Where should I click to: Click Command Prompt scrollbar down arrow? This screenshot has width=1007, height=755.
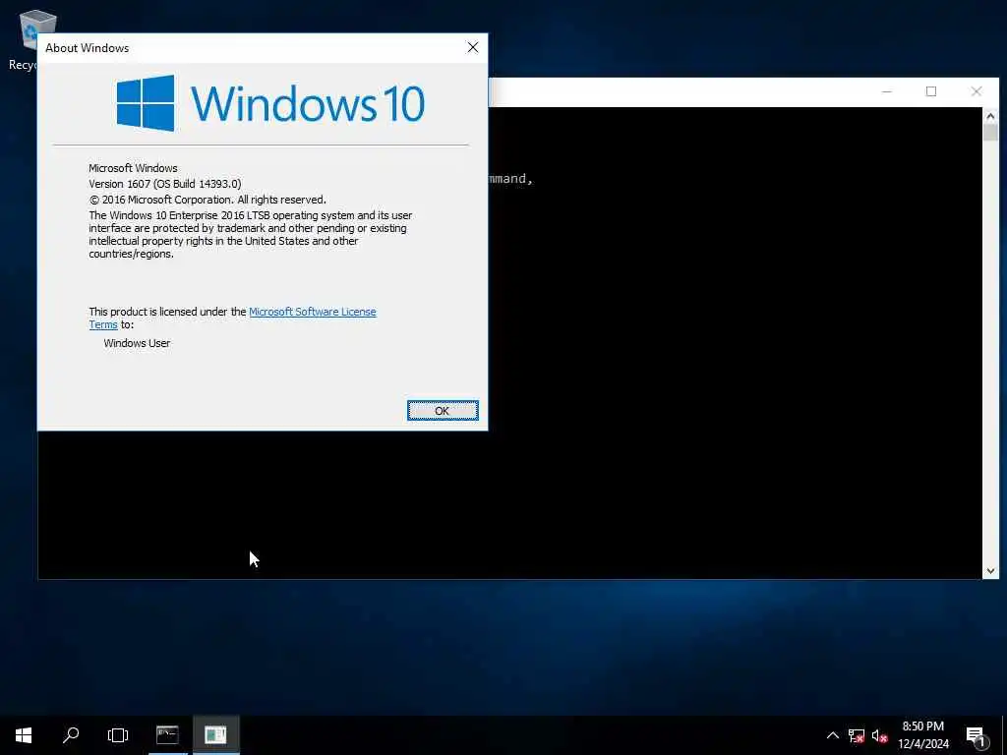990,571
